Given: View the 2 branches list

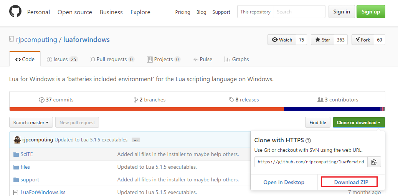Looking at the screenshot, I should pos(150,100).
